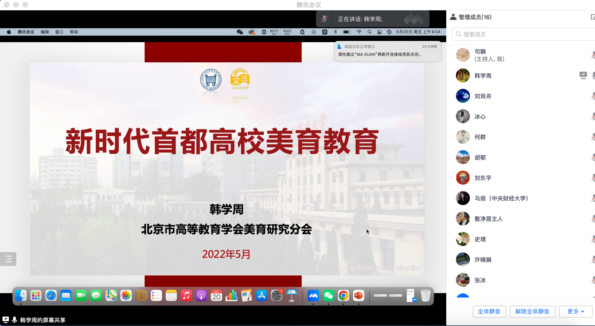Select member 散净居主人 in the list
595x326 pixels.
click(x=521, y=219)
